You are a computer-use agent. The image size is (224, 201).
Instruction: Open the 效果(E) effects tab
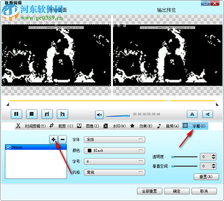(146, 126)
